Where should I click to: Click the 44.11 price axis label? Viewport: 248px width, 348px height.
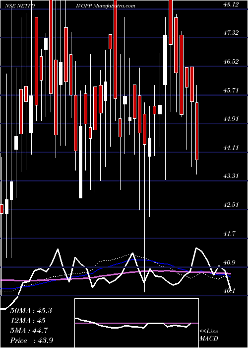231,147
